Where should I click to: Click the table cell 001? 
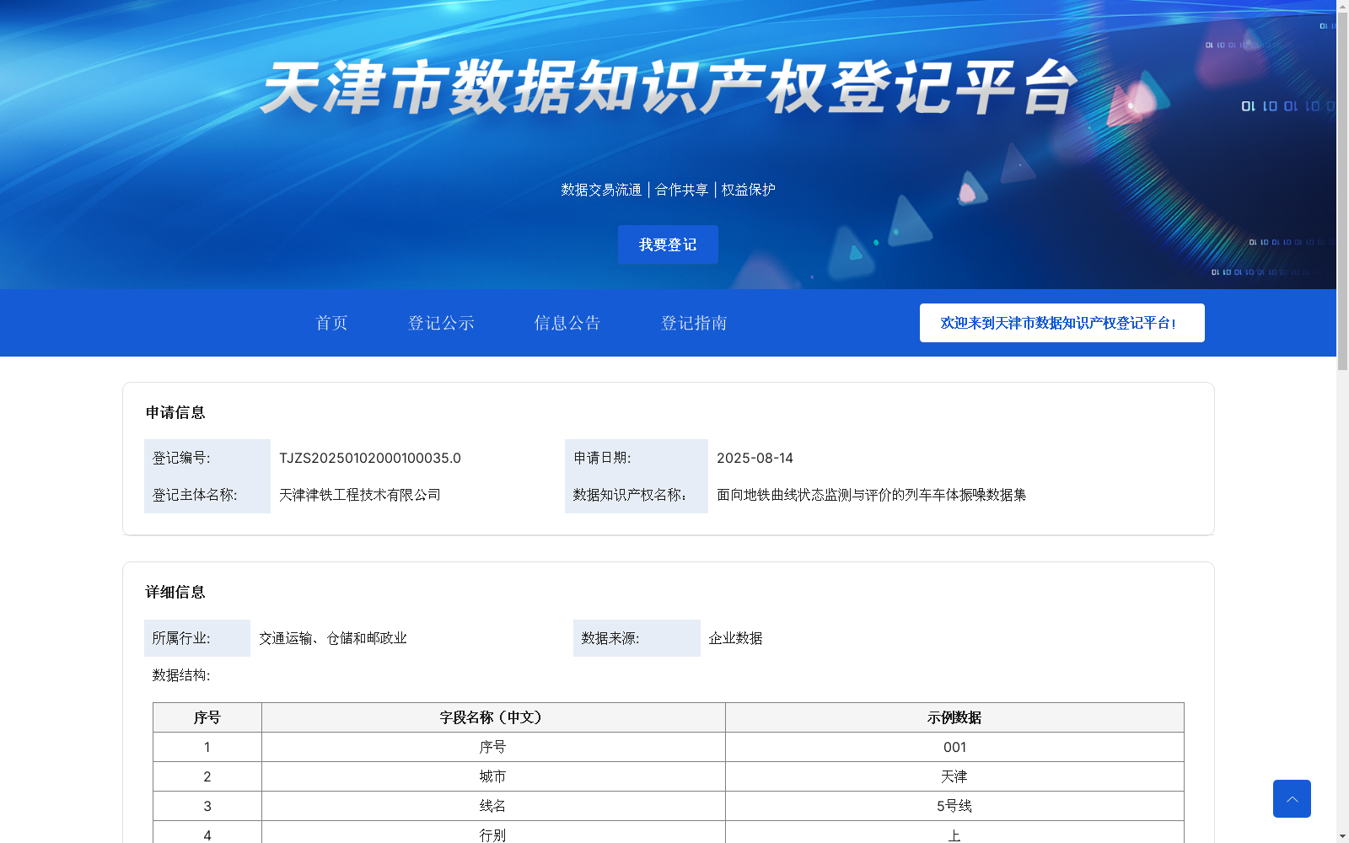[x=954, y=747]
